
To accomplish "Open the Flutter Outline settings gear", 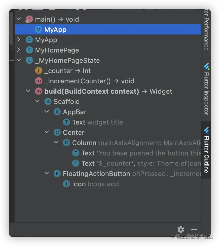I will (x=181, y=230).
